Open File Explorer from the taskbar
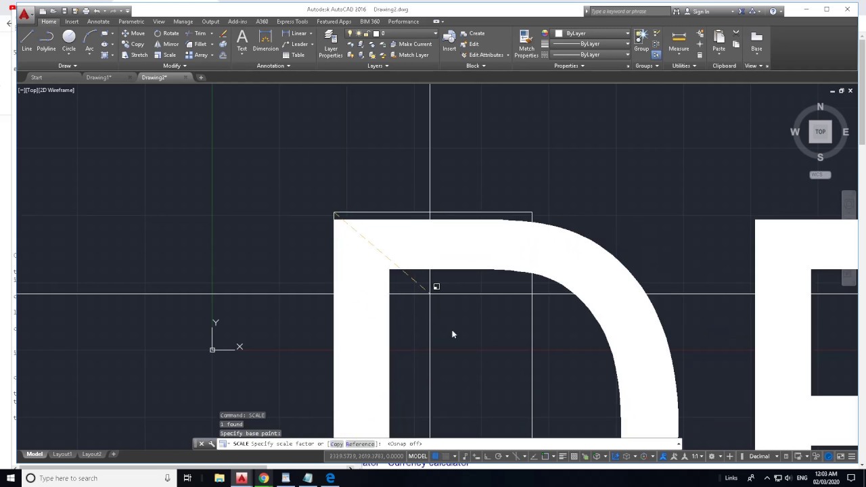 coord(219,478)
